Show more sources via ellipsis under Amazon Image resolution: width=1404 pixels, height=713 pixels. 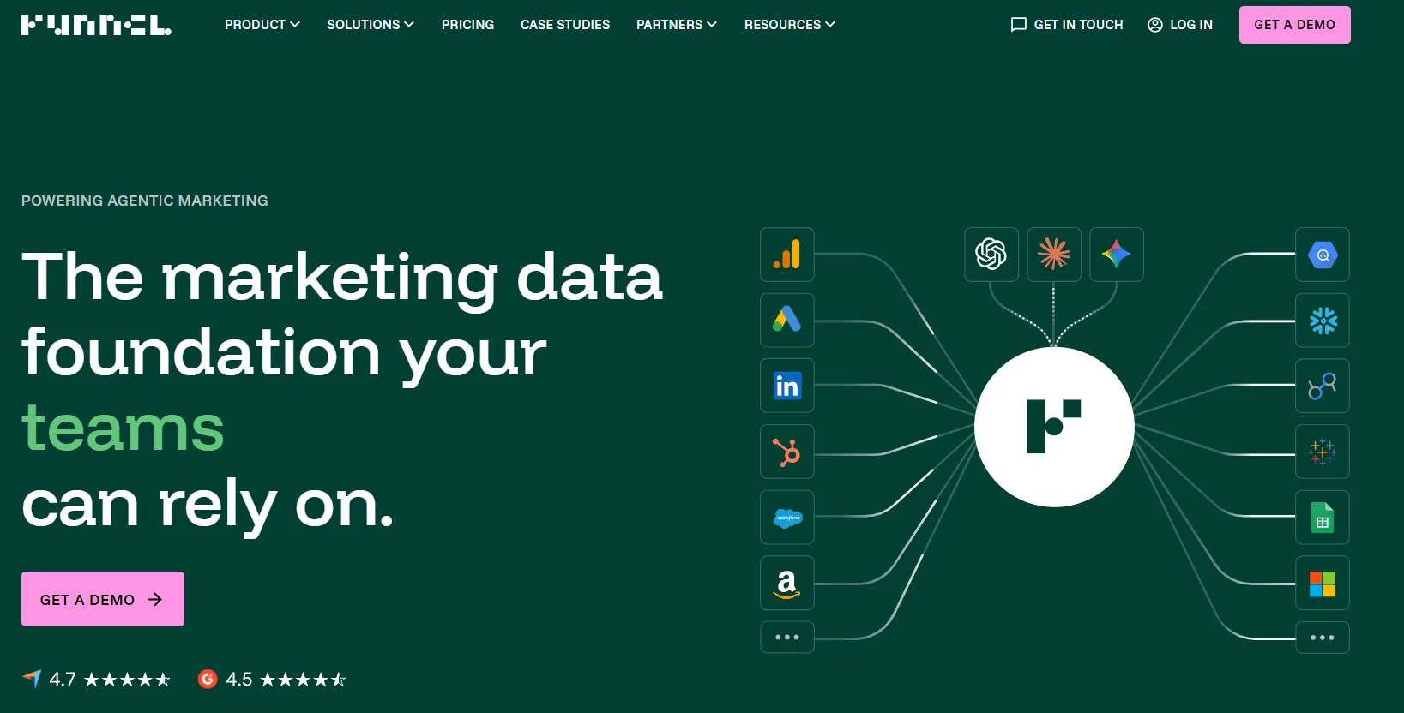[x=787, y=638]
